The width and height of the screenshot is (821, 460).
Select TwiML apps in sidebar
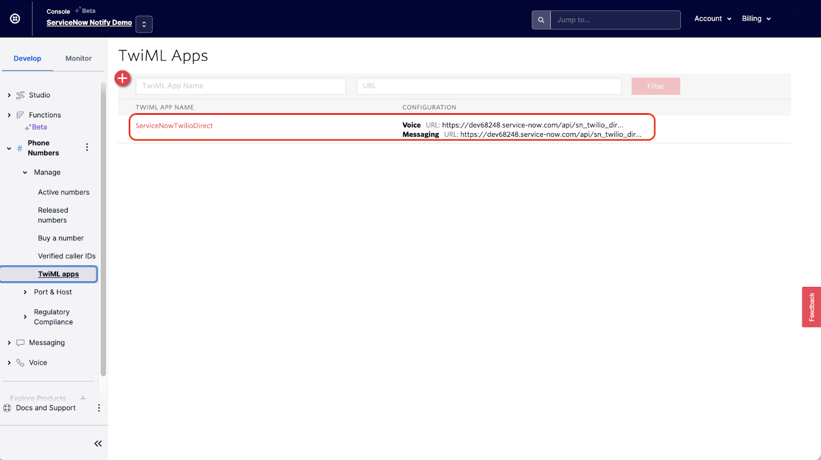(49, 274)
